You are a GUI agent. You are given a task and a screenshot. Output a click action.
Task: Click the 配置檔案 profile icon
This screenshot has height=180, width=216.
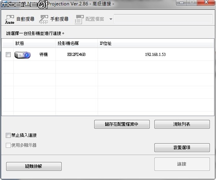[79, 20]
